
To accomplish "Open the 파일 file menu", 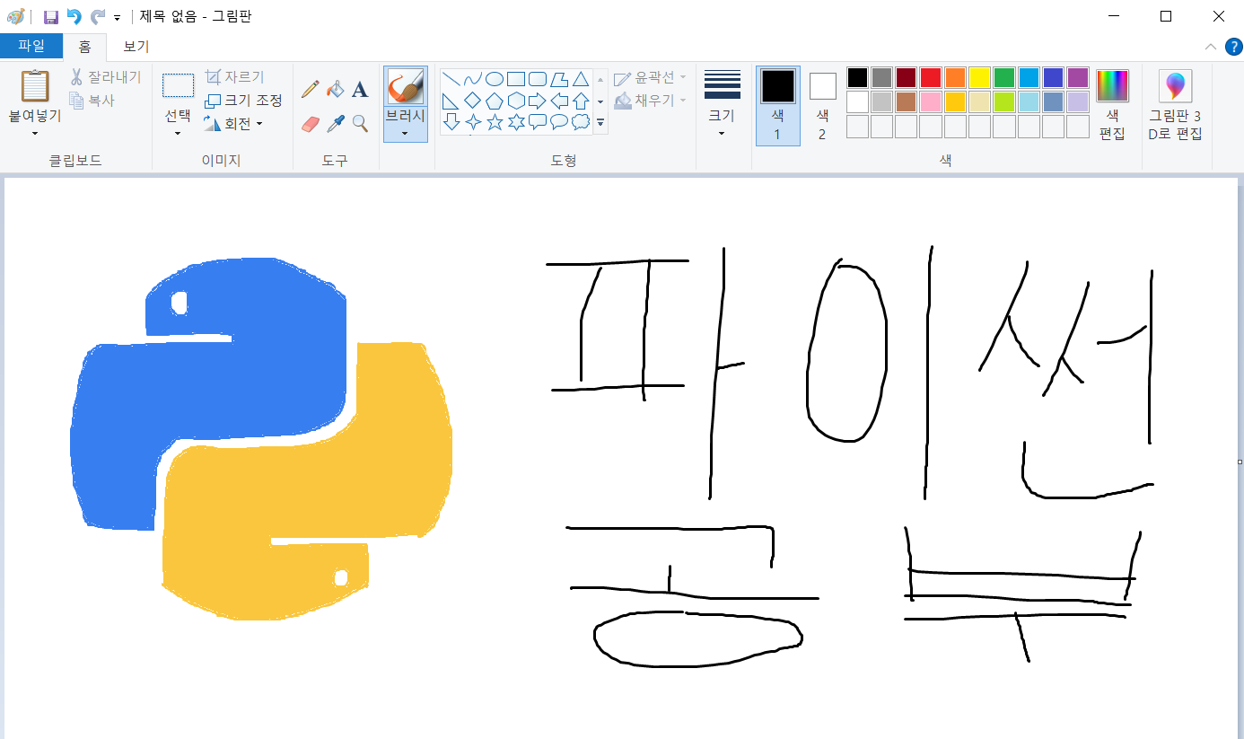I will [x=31, y=46].
